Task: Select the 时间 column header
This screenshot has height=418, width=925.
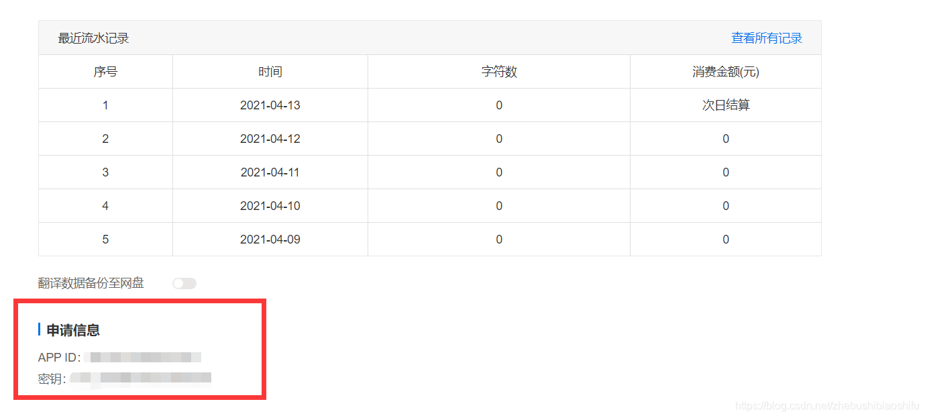Action: 270,72
